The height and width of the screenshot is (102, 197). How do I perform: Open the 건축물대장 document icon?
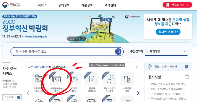tap(74, 79)
